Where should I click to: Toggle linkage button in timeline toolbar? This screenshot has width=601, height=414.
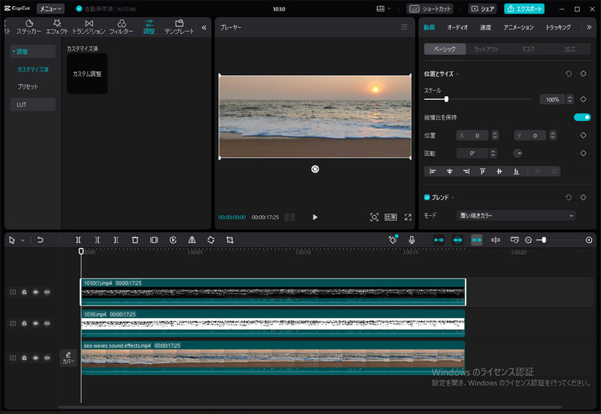click(476, 240)
